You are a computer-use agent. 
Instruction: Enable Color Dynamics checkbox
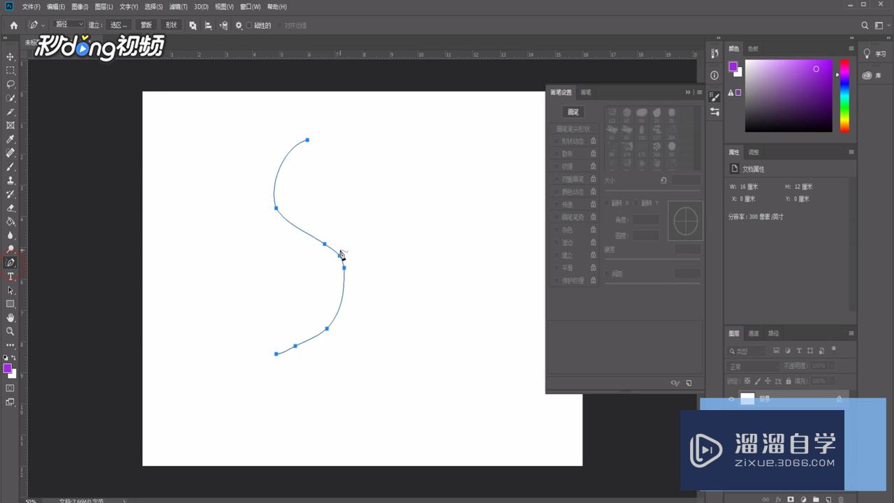556,191
